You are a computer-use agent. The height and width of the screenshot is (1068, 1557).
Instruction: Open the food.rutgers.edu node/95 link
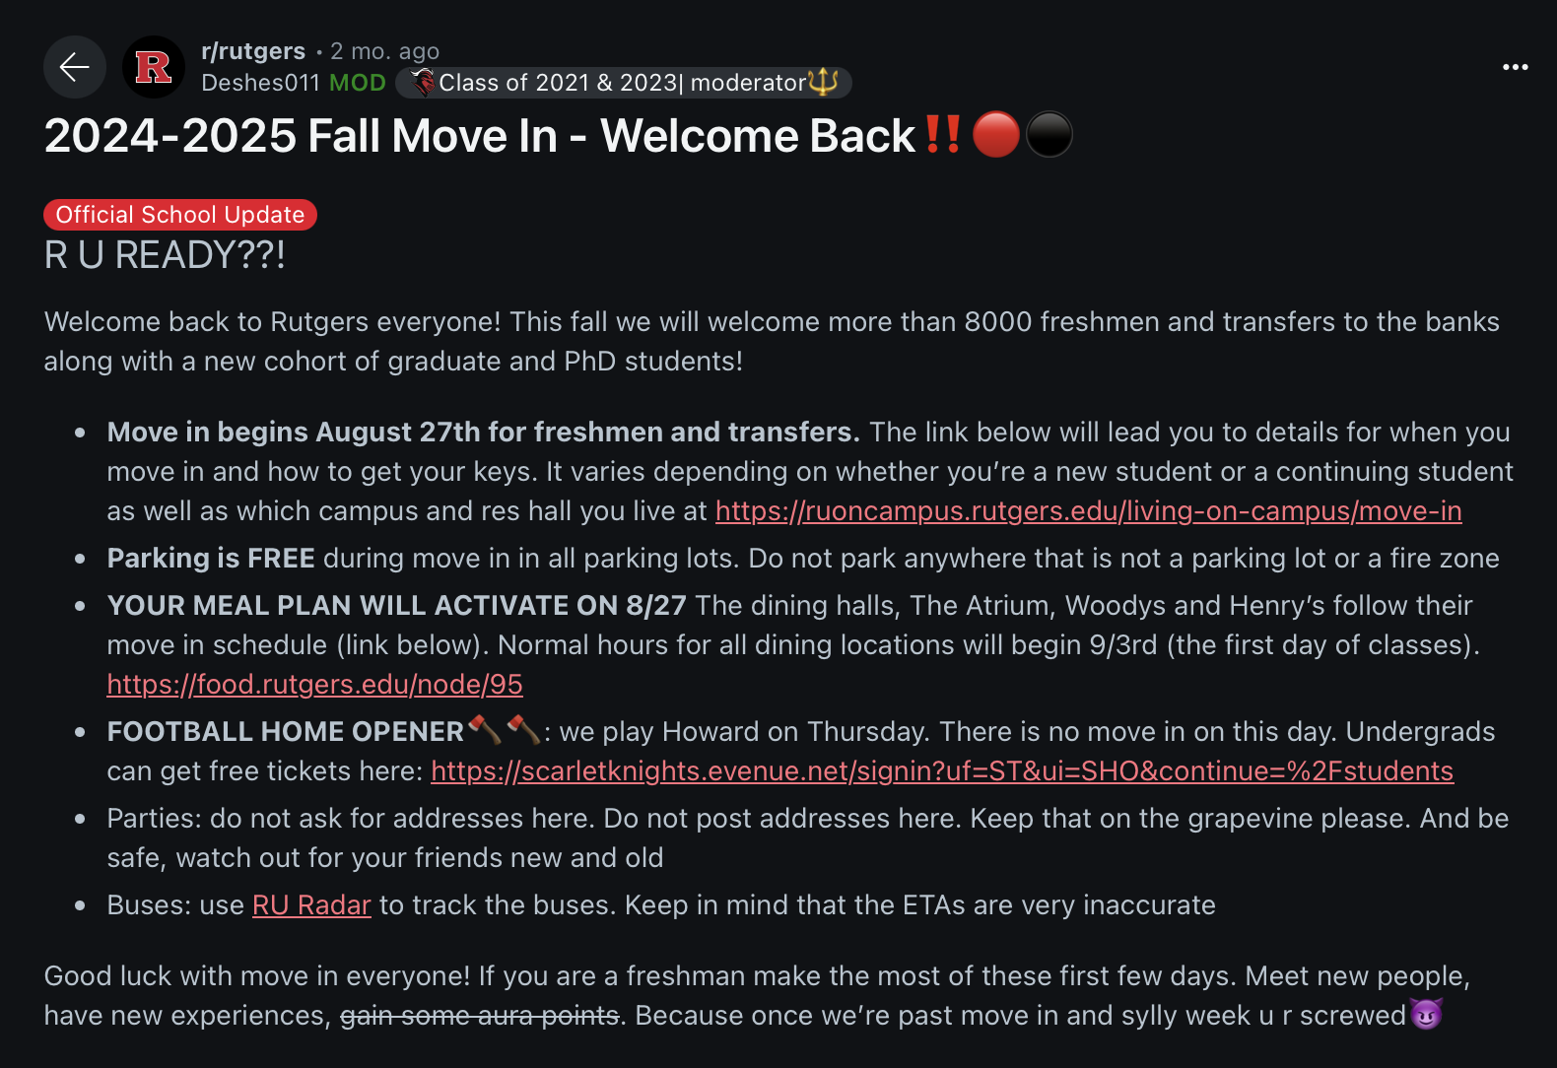314,685
